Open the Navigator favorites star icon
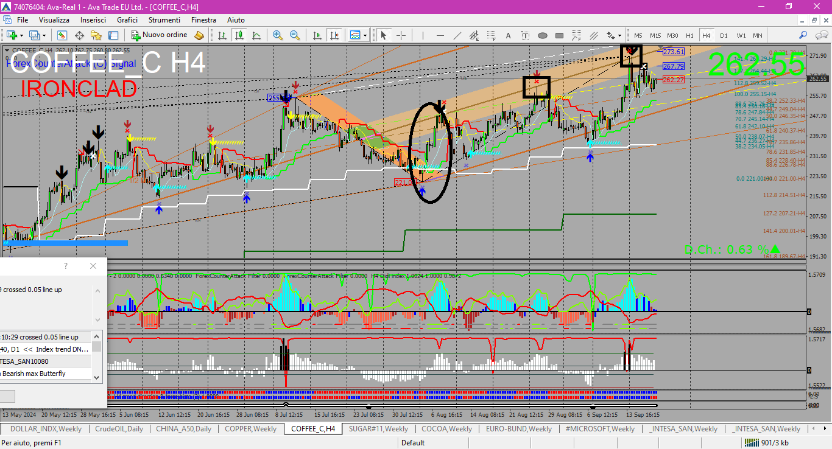Screen dimensions: 832x449 tap(97, 35)
